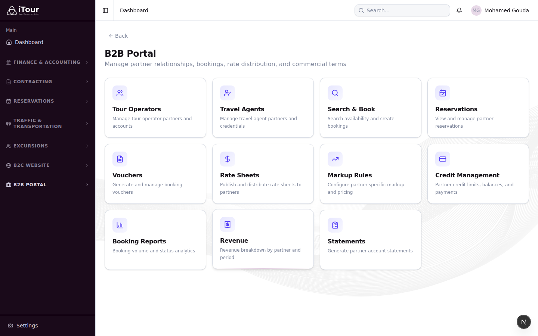Viewport: 538px width, 336px height.
Task: Select B2C Website menu label
Action: (x=31, y=165)
